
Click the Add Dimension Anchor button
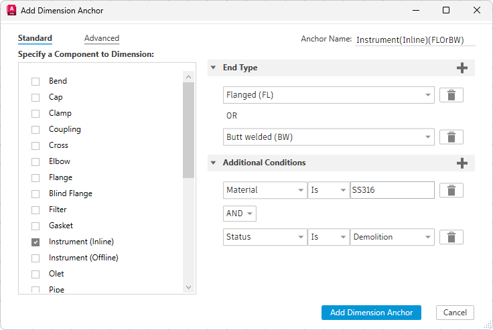pyautogui.click(x=371, y=313)
